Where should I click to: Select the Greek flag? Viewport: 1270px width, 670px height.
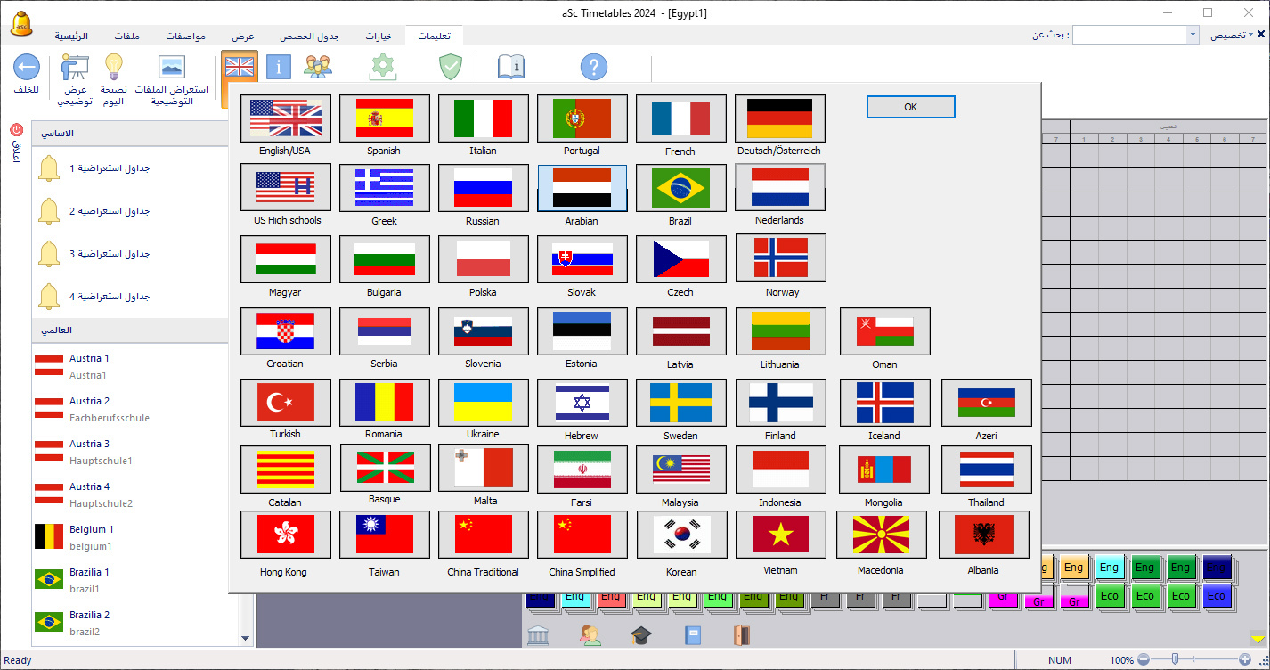click(385, 187)
